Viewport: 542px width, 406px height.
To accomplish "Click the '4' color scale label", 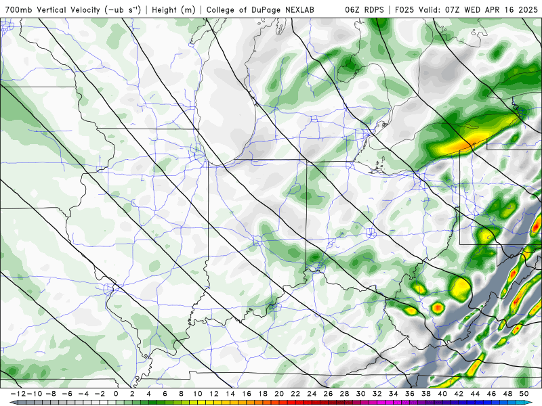I will 148,394.
